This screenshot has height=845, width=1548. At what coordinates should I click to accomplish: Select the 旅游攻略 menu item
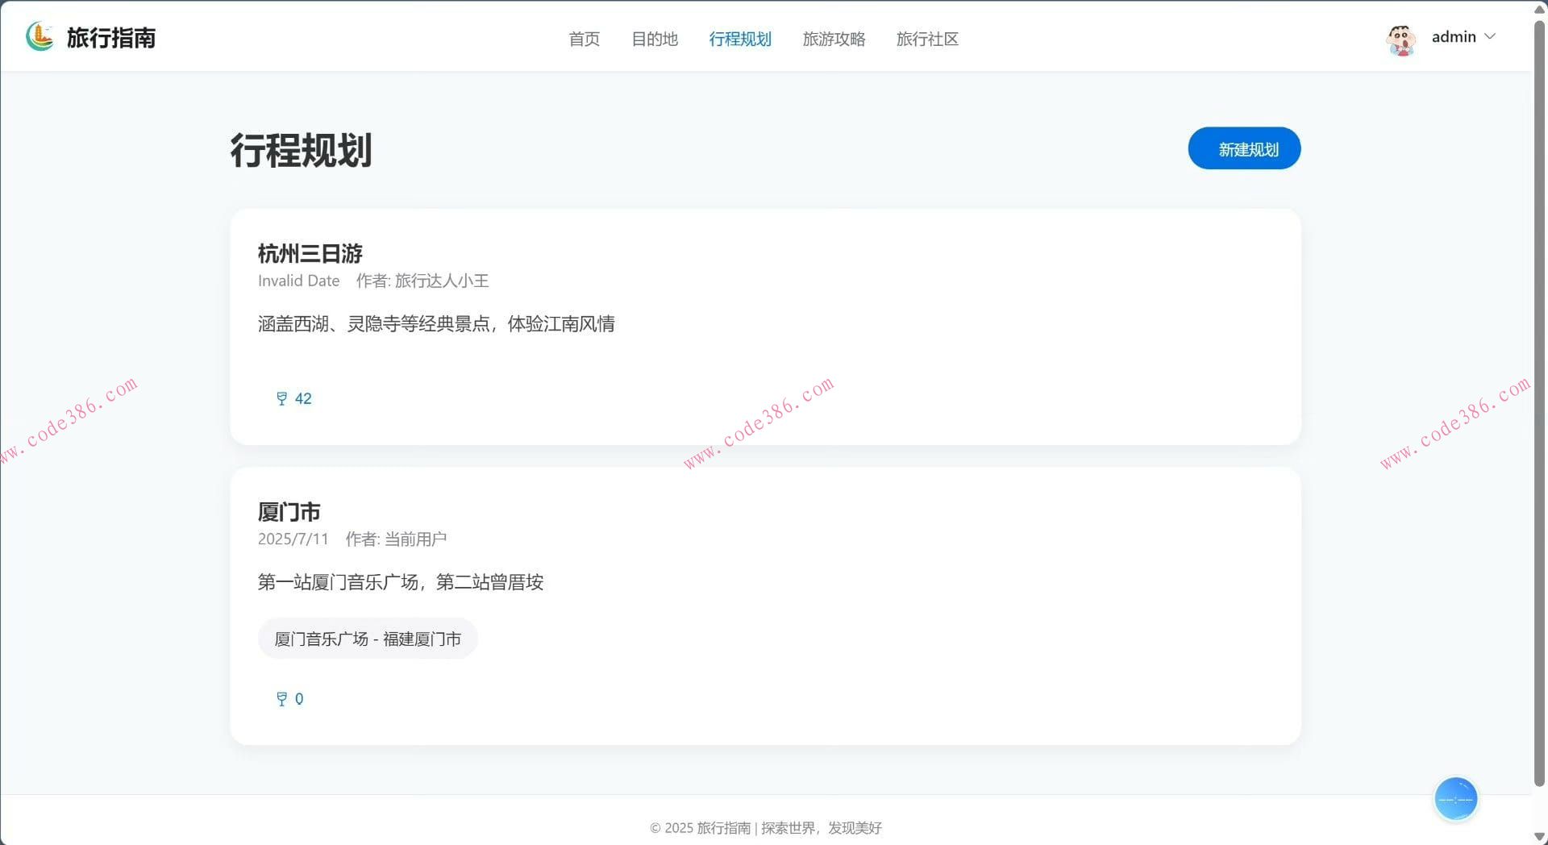coord(834,39)
